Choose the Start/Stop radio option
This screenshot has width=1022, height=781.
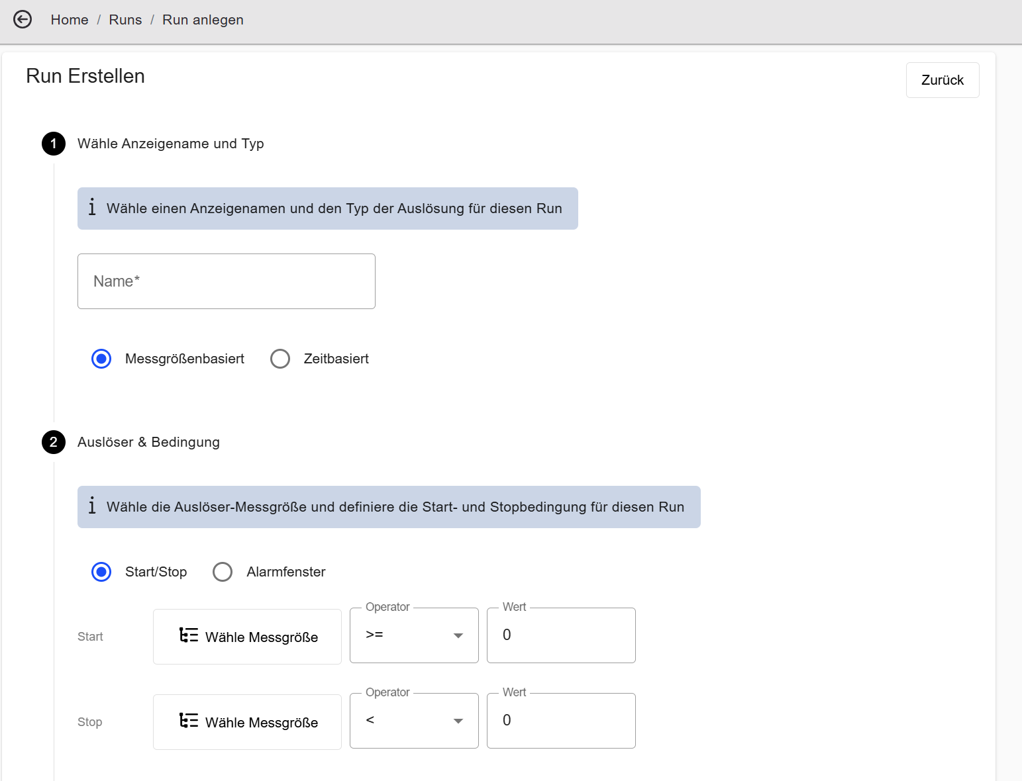click(x=101, y=572)
